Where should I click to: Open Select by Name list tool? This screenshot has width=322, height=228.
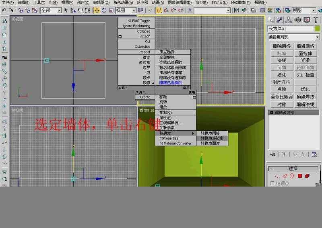click(x=73, y=10)
